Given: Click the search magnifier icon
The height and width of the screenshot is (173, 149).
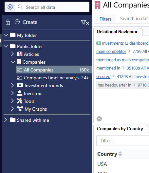Looking at the screenshot, I should click(x=20, y=7).
